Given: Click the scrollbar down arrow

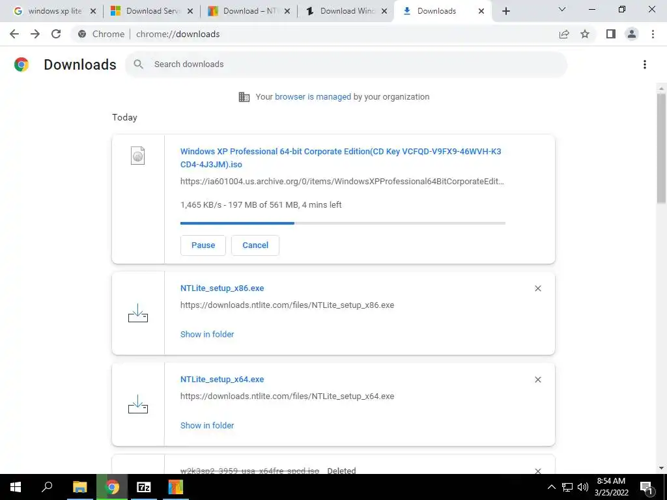Looking at the screenshot, I should click(x=661, y=468).
